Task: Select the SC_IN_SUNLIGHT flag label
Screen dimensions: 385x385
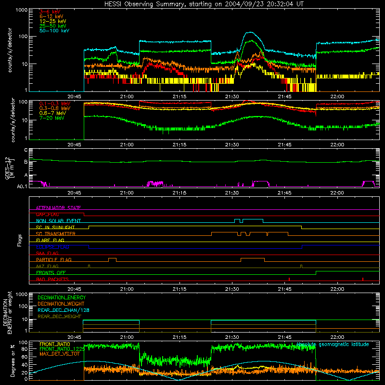Action: [x=55, y=227]
